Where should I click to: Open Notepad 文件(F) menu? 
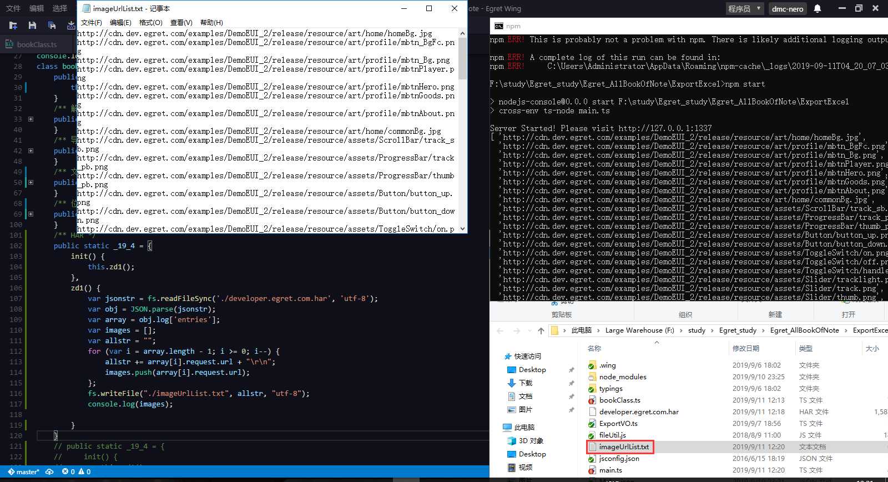coord(92,23)
